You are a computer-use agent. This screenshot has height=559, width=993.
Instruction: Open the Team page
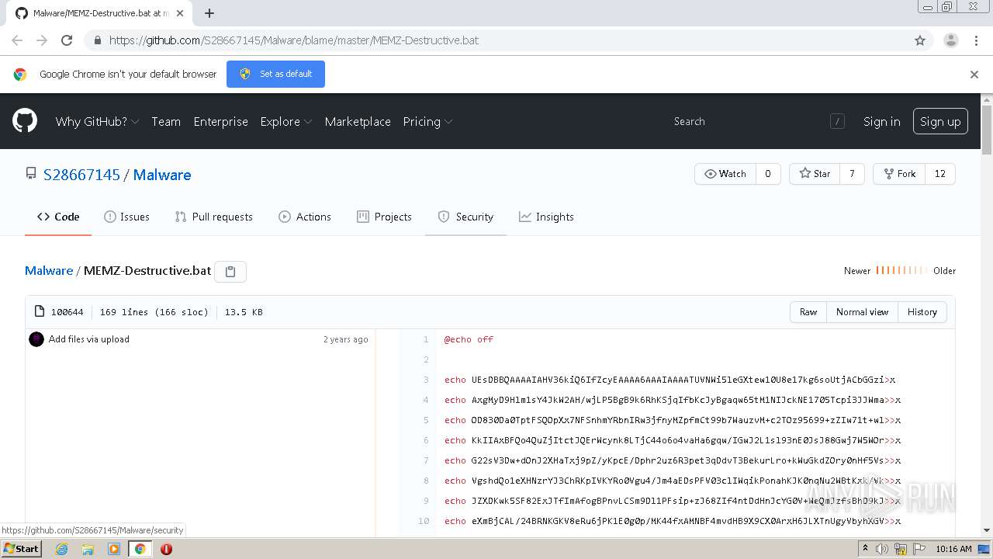pos(166,122)
